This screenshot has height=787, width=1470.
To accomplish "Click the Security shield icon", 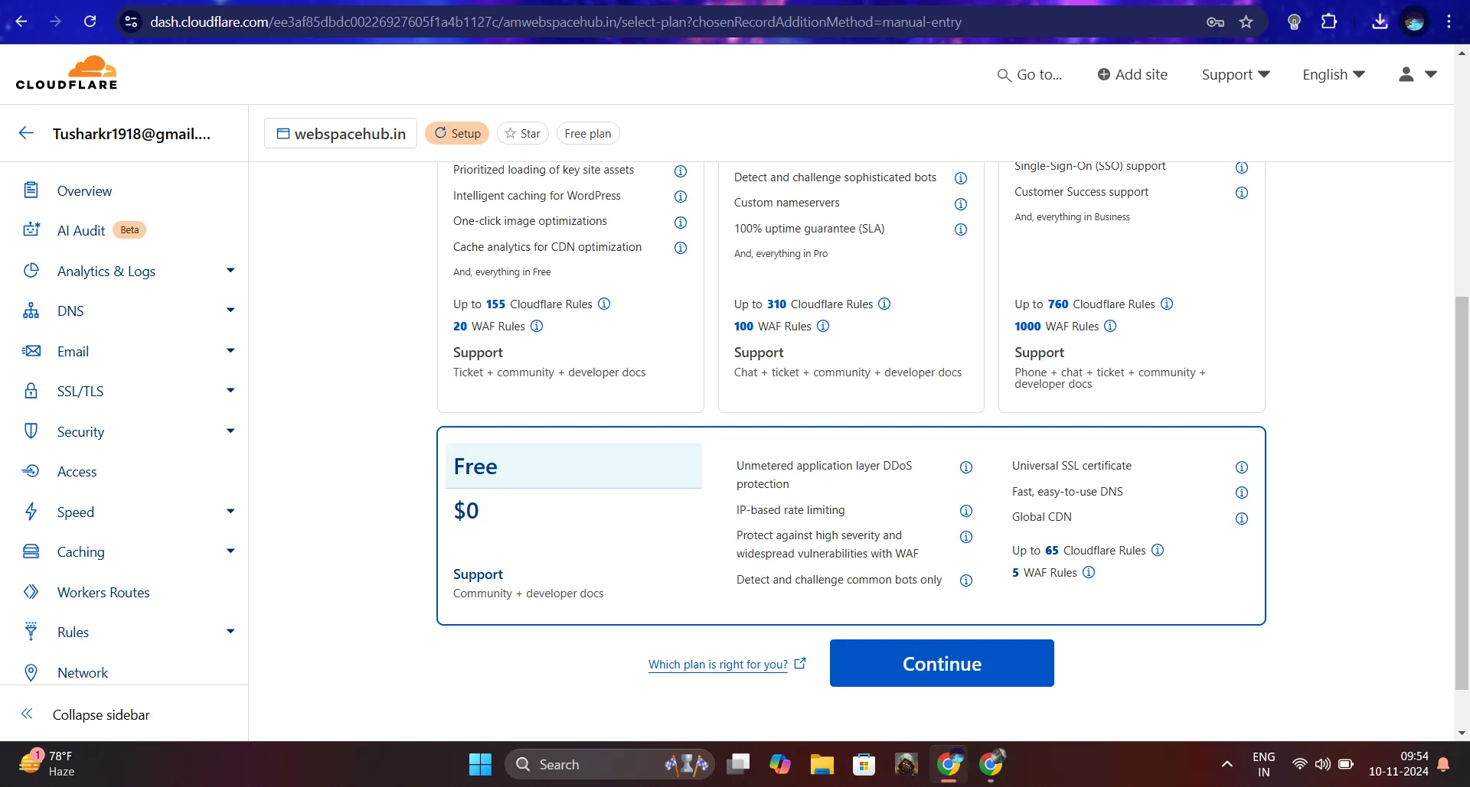I will pyautogui.click(x=31, y=431).
